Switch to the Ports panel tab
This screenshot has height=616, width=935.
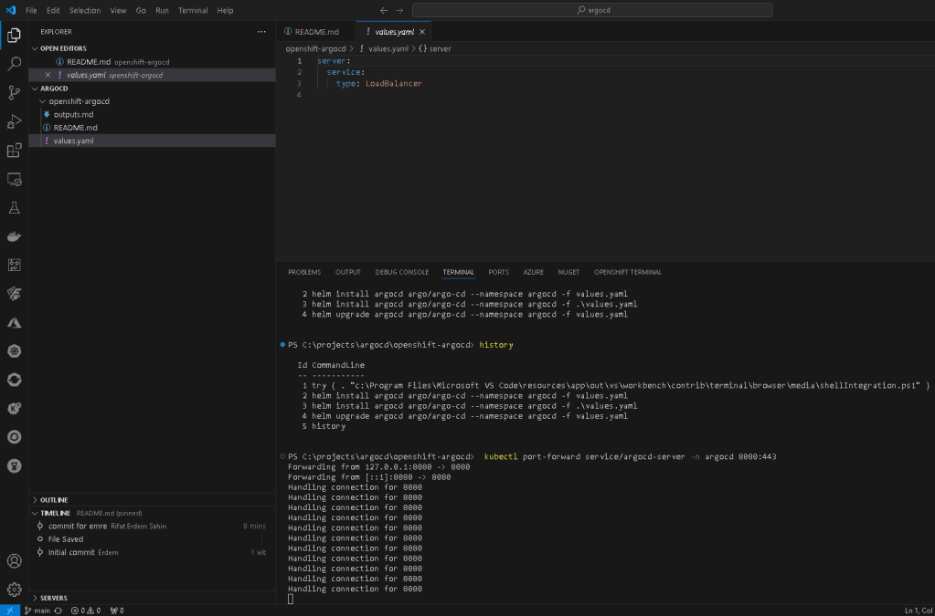tap(498, 272)
